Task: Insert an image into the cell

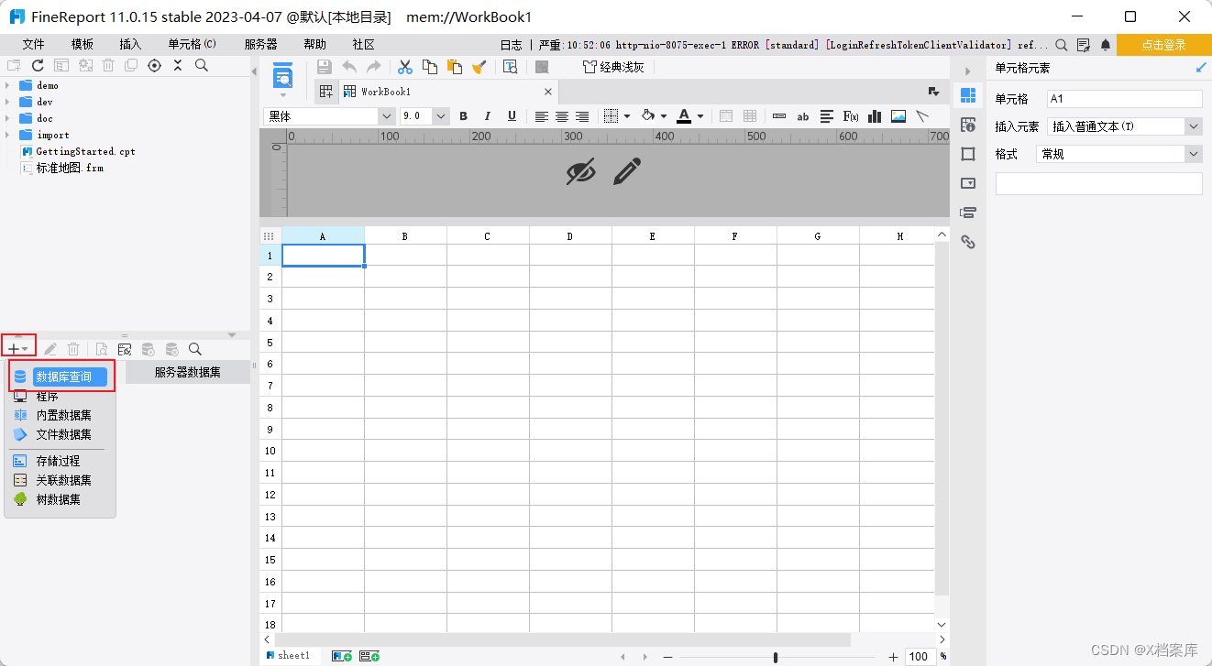Action: pos(898,116)
